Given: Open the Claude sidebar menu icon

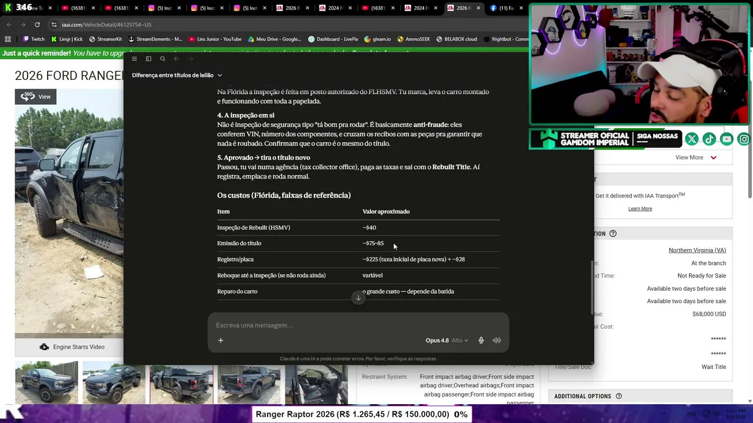Looking at the screenshot, I should coord(134,59).
